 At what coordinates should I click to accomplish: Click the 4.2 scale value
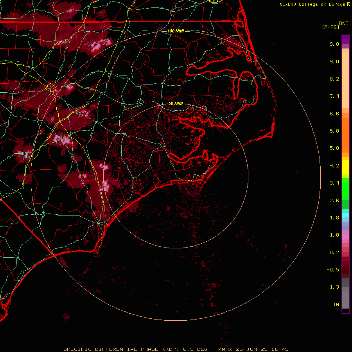[334, 166]
